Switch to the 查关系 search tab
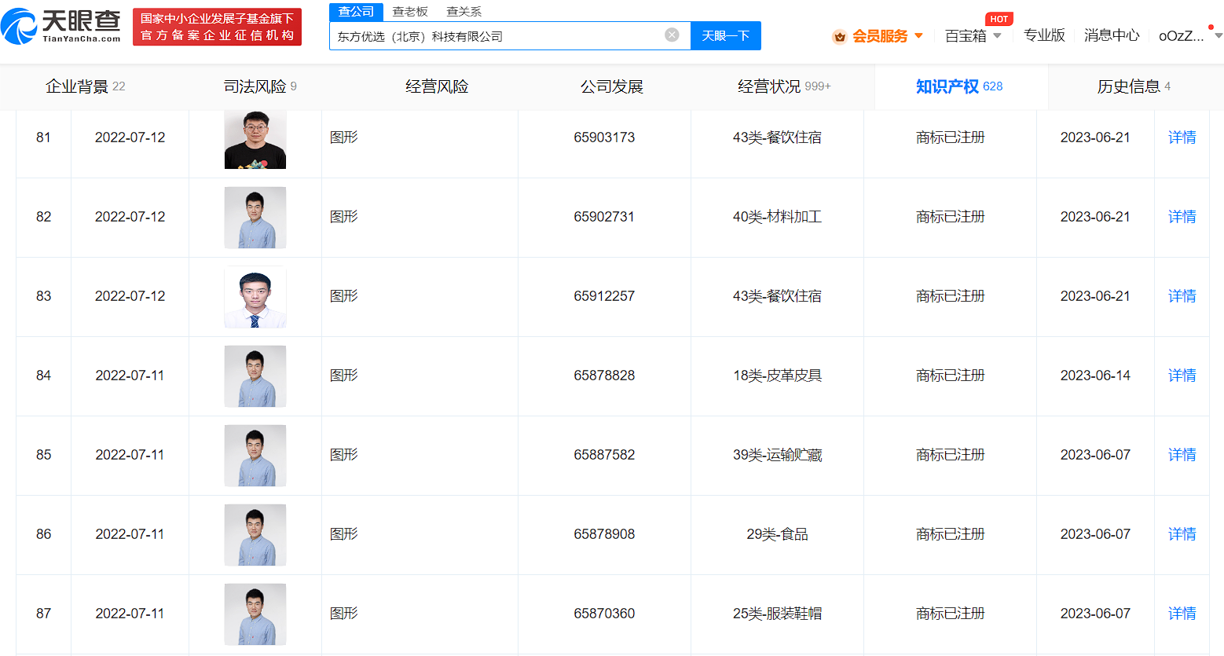This screenshot has width=1224, height=656. coord(463,12)
